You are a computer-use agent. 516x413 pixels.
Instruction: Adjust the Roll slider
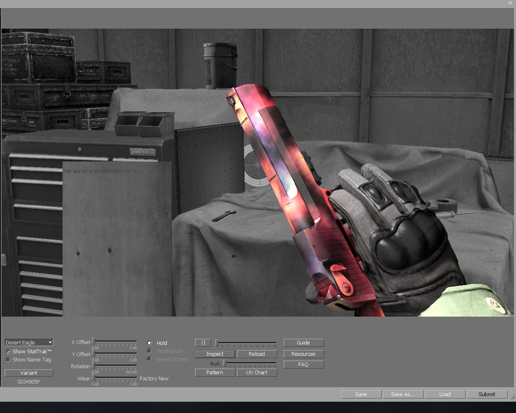pyautogui.click(x=250, y=364)
